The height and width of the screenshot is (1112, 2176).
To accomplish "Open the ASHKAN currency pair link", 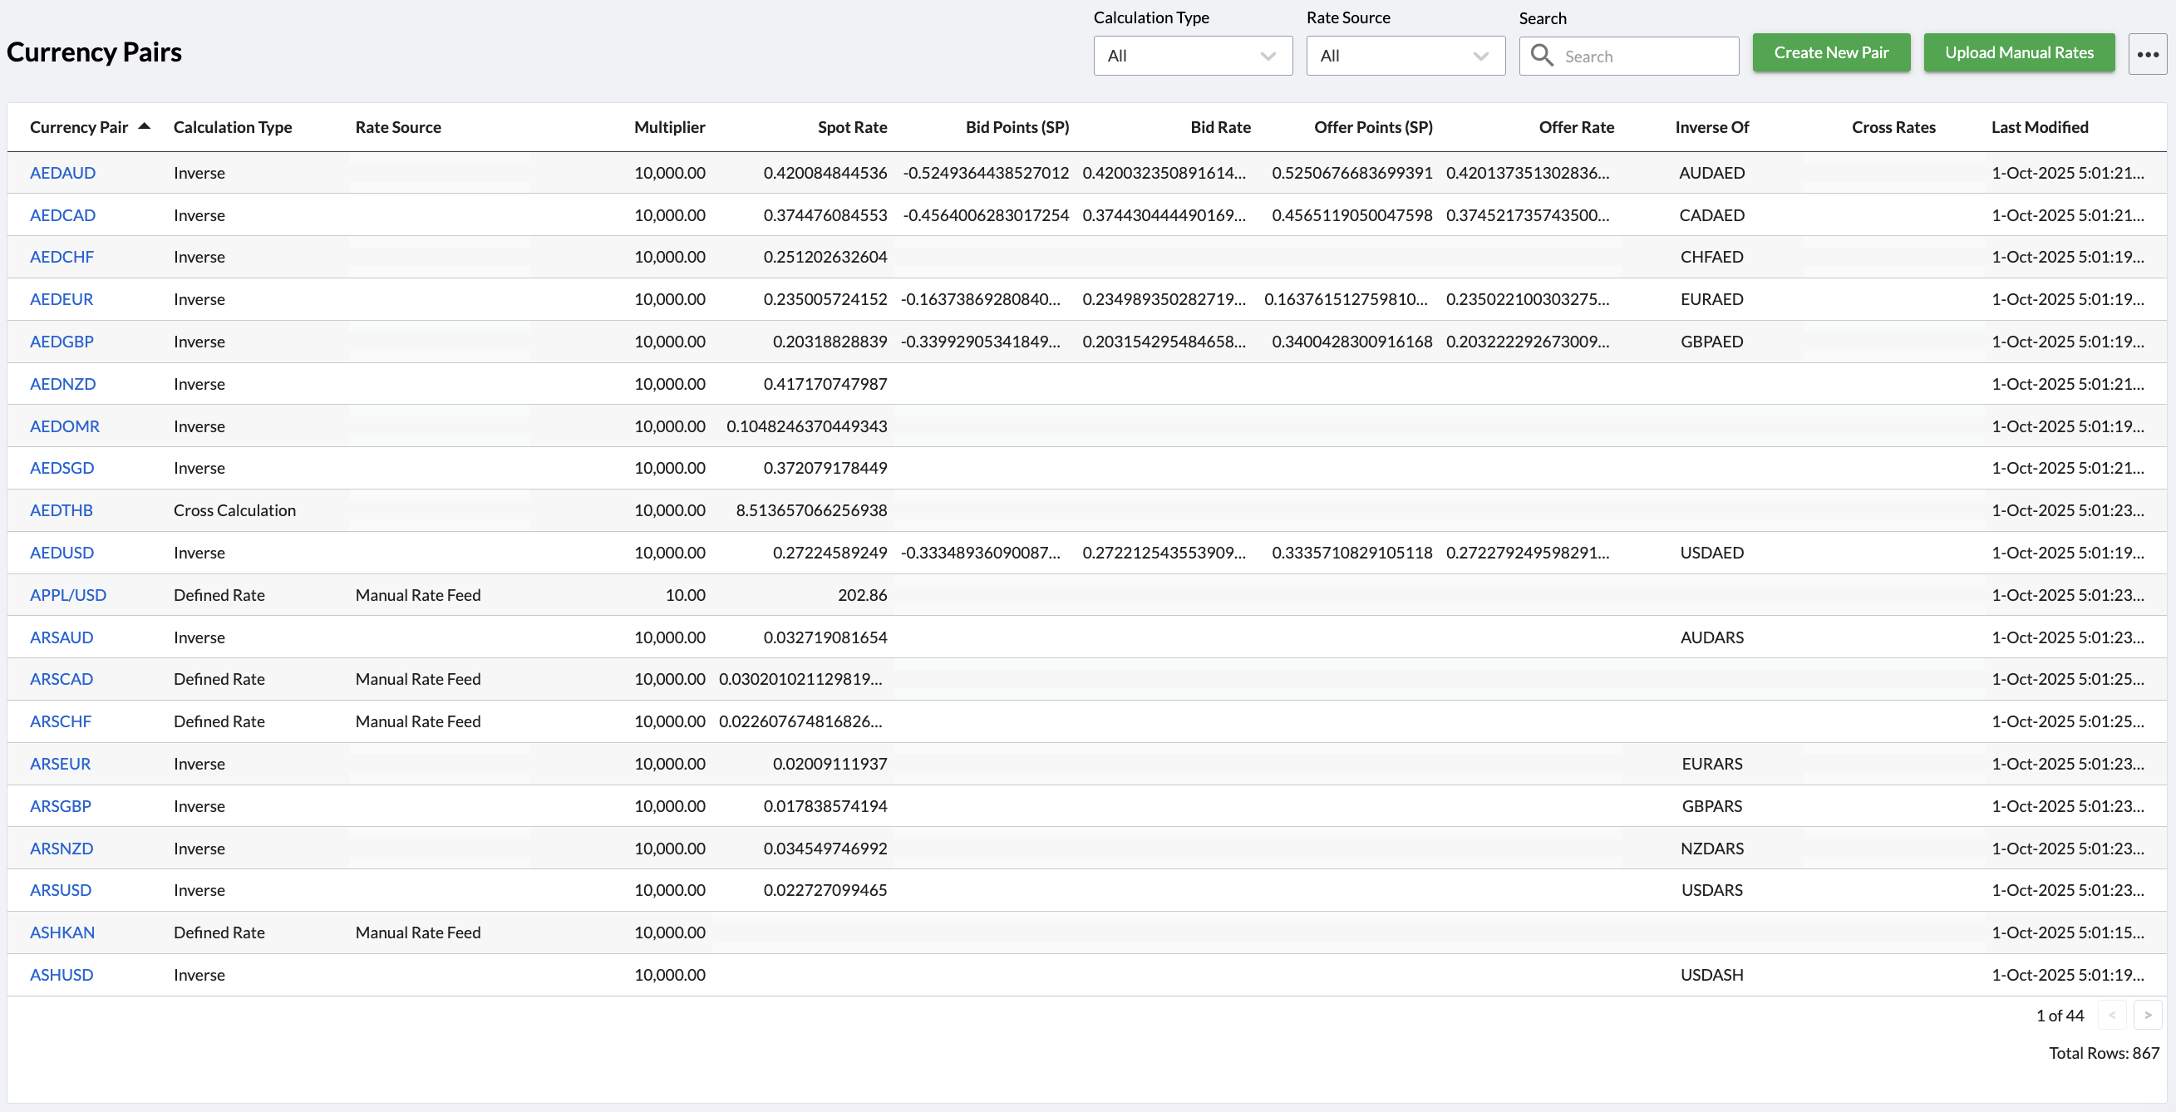I will tap(62, 933).
